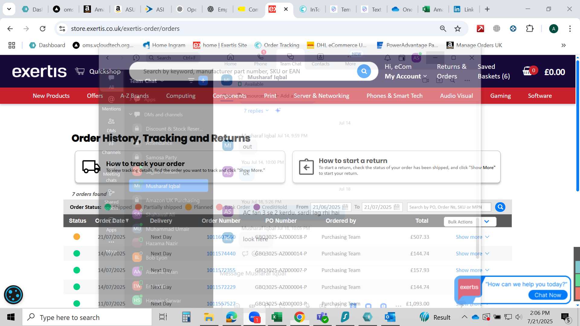Image resolution: width=580 pixels, height=326 pixels.
Task: Click the Chrome profile avatar A
Action: point(553,29)
